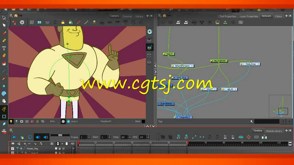Uncheck the Master_Peg layer checkbox
Image resolution: width=294 pixels, height=165 pixels.
12,148
